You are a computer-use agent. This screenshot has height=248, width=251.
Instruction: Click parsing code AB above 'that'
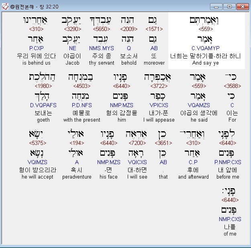(x=163, y=162)
